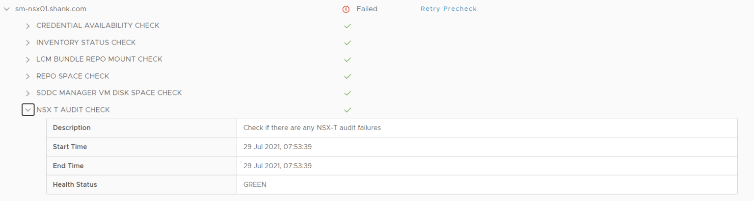This screenshot has width=754, height=201.
Task: Collapse the NSX T Audit Check details
Action: [28, 110]
